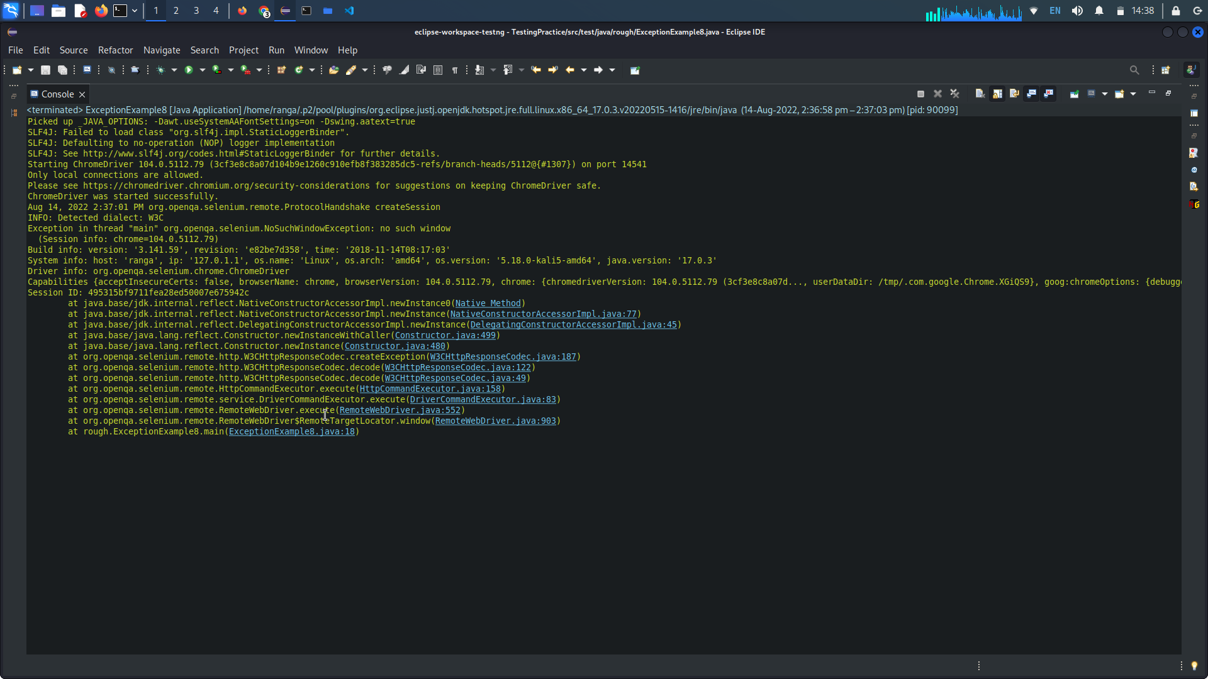Screen dimensions: 1208x679
Task: Click the Pin Console icon
Action: coord(1074,94)
